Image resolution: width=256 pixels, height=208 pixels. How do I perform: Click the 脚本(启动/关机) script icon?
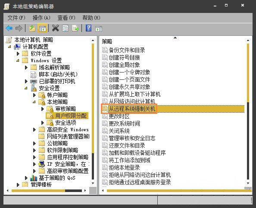pos(34,74)
